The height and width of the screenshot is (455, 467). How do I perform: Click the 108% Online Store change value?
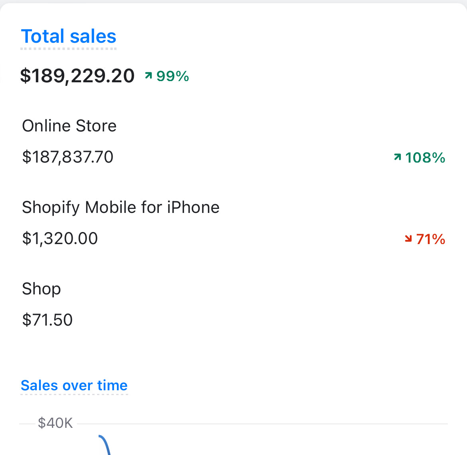point(425,157)
